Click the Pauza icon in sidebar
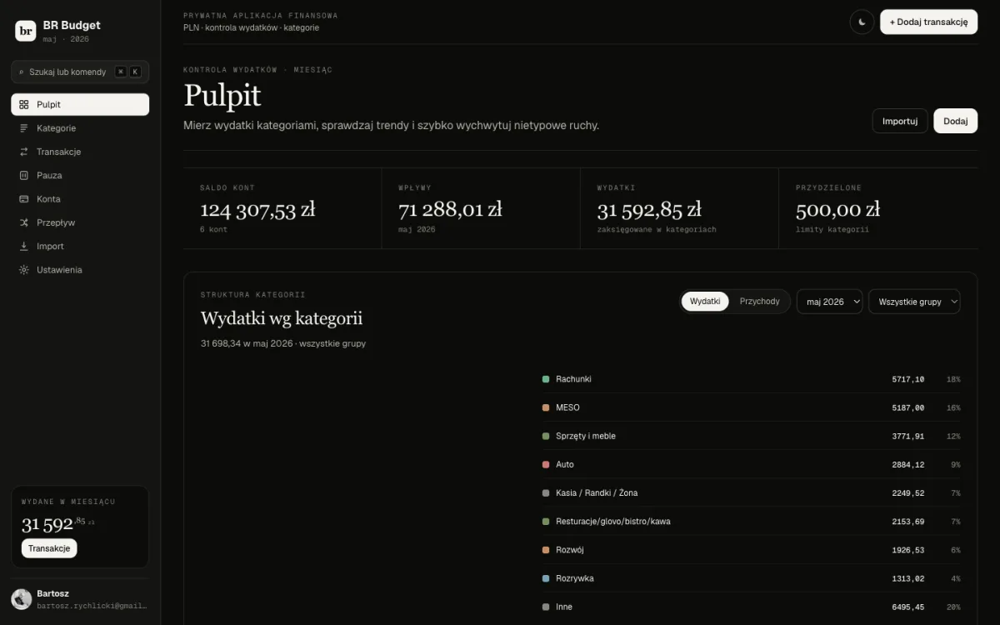The height and width of the screenshot is (625, 1000). click(23, 176)
